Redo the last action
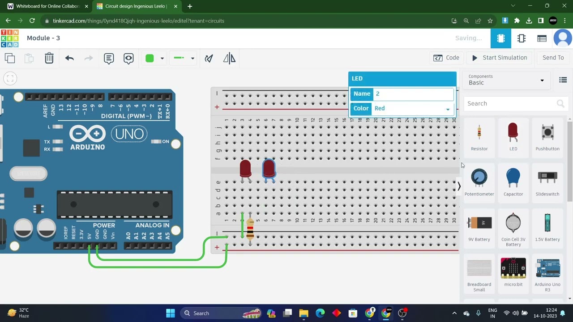This screenshot has height=322, width=573. 89,58
